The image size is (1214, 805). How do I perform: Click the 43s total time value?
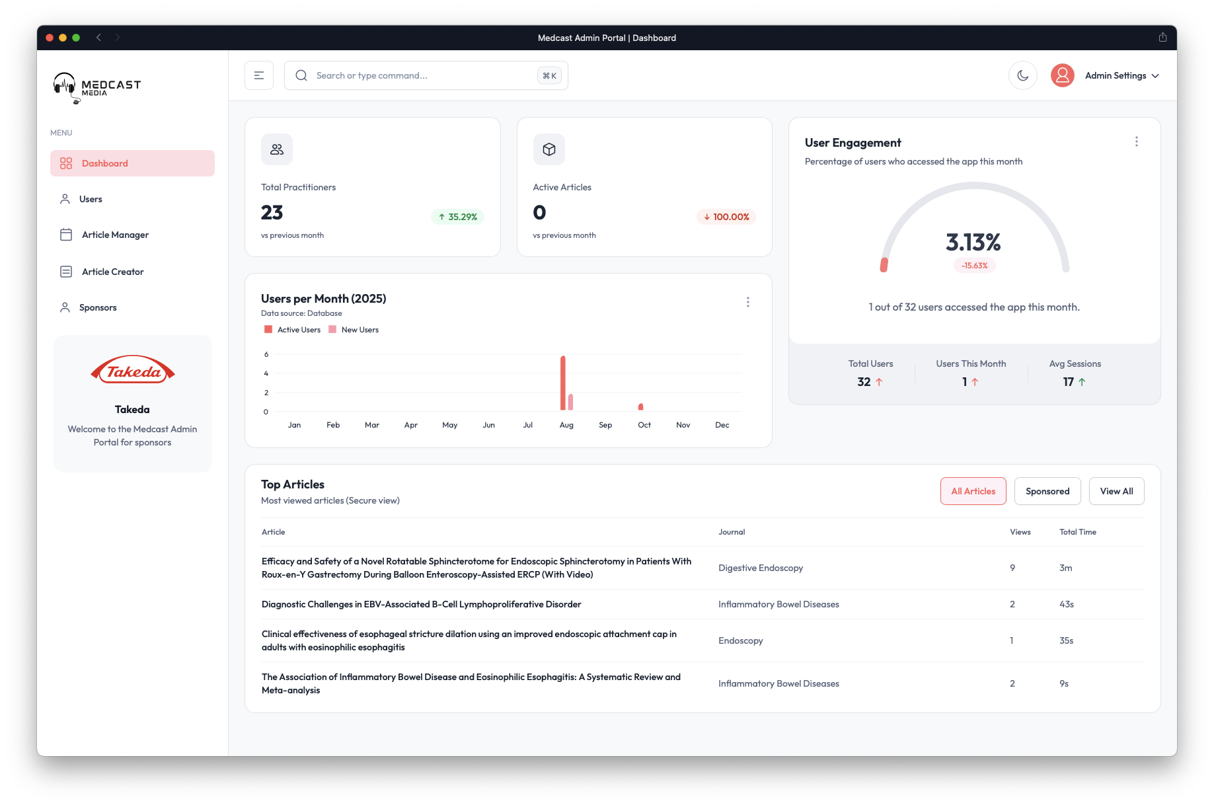(x=1067, y=604)
